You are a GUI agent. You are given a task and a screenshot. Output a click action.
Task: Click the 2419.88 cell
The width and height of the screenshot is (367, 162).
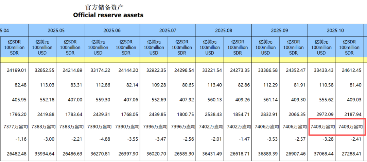[46, 114]
